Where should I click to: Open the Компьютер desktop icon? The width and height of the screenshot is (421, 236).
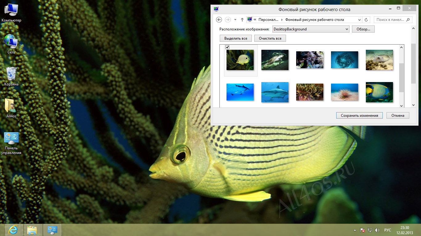(x=11, y=13)
